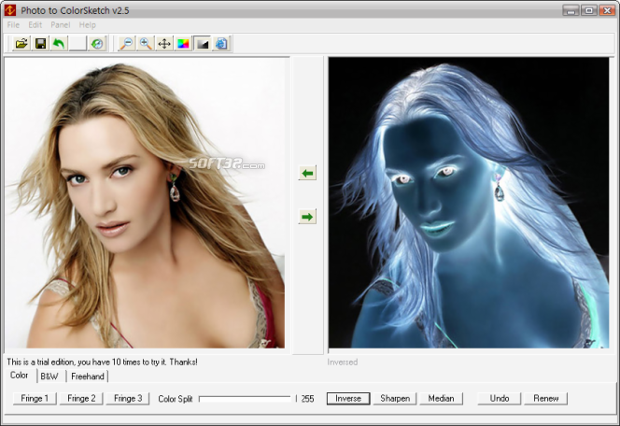
Task: Click the inverted result image on right
Action: tap(469, 203)
